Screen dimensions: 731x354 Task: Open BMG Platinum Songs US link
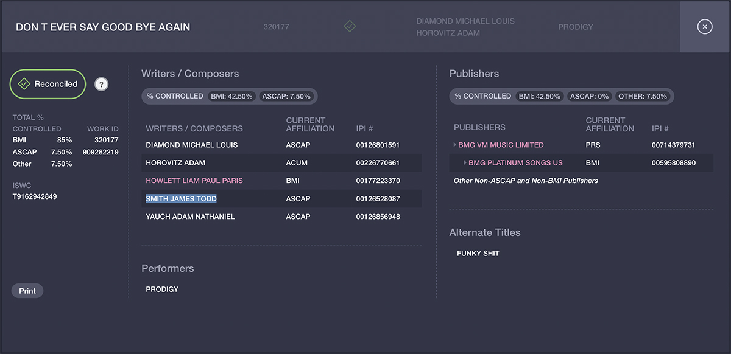pos(515,163)
